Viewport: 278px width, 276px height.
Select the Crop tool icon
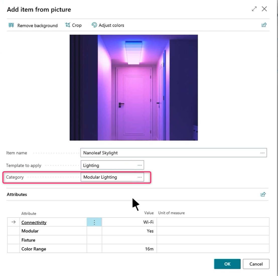tap(68, 25)
